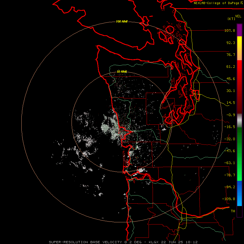Click the yellow-orange segment of the color bar
The width and height of the screenshot is (244, 244).
239,48
